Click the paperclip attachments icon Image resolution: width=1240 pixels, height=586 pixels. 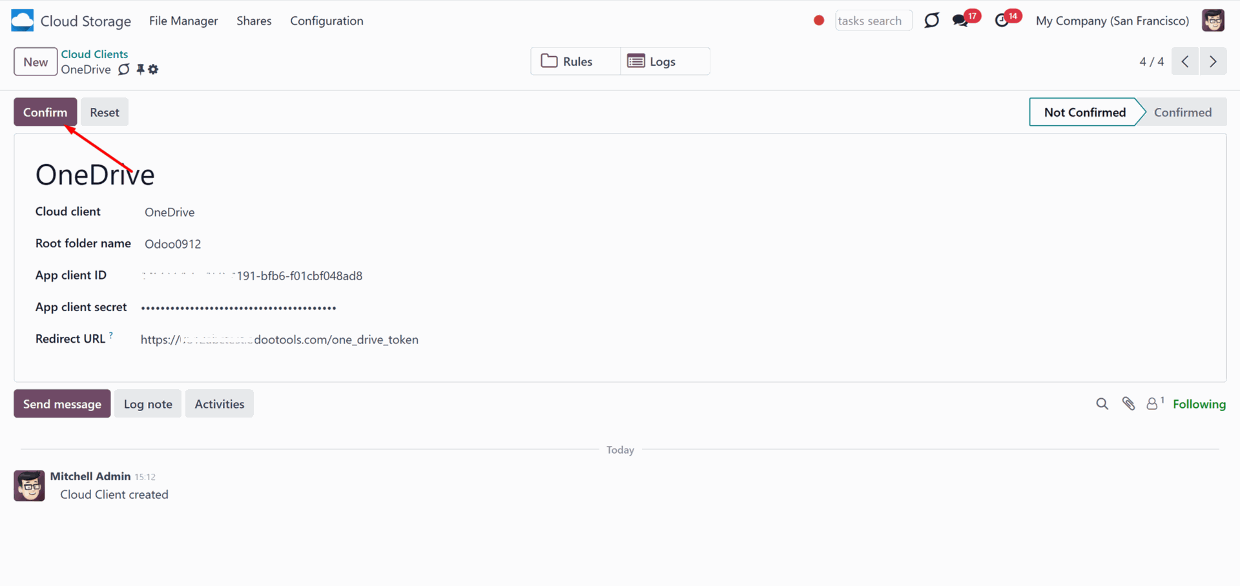coord(1128,404)
